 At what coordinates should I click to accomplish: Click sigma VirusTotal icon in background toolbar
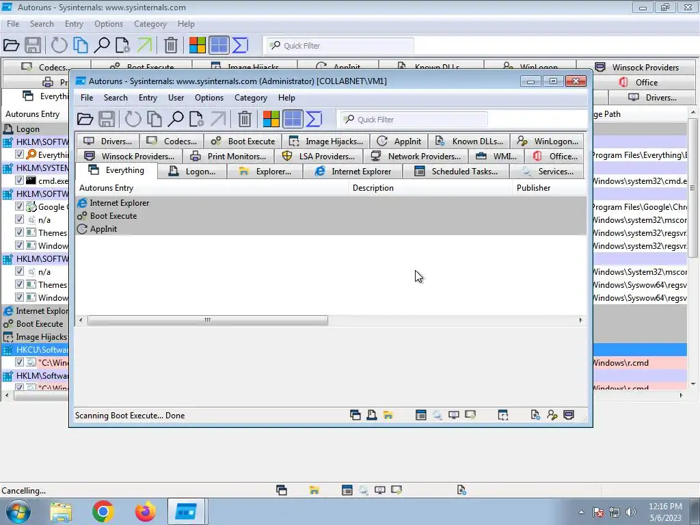pos(241,45)
